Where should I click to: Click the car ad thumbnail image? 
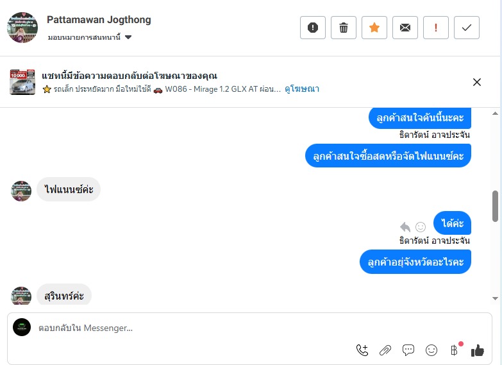point(22,82)
